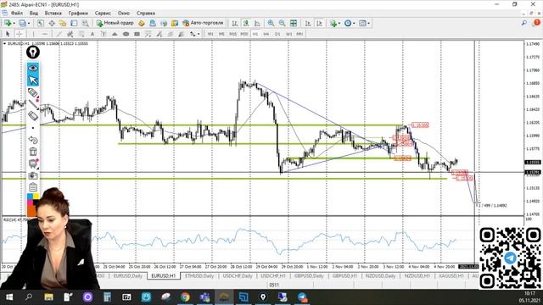Select the crosshair tool

click(x=19, y=34)
